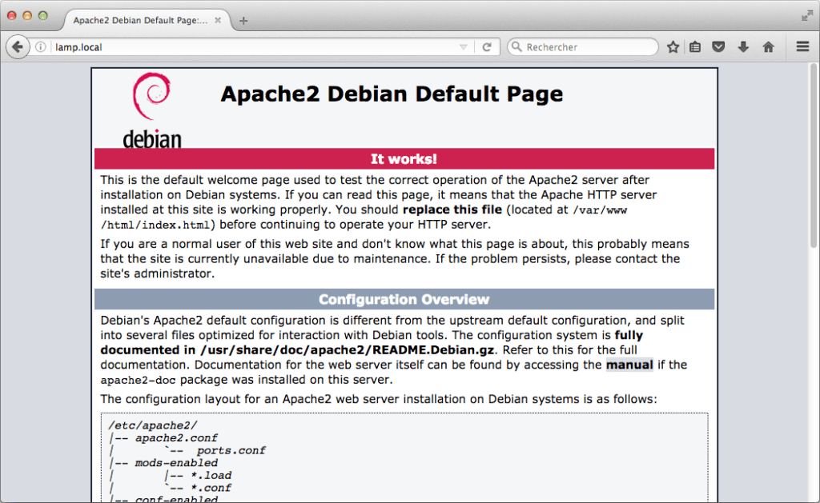Open the downloads arrow icon
Image resolution: width=820 pixels, height=503 pixels.
[x=744, y=46]
